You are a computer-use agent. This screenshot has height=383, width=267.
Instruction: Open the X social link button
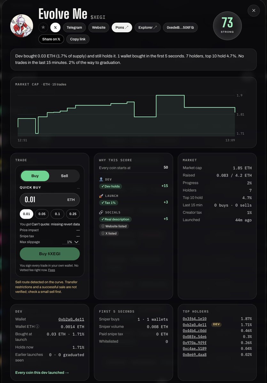[x=55, y=27]
